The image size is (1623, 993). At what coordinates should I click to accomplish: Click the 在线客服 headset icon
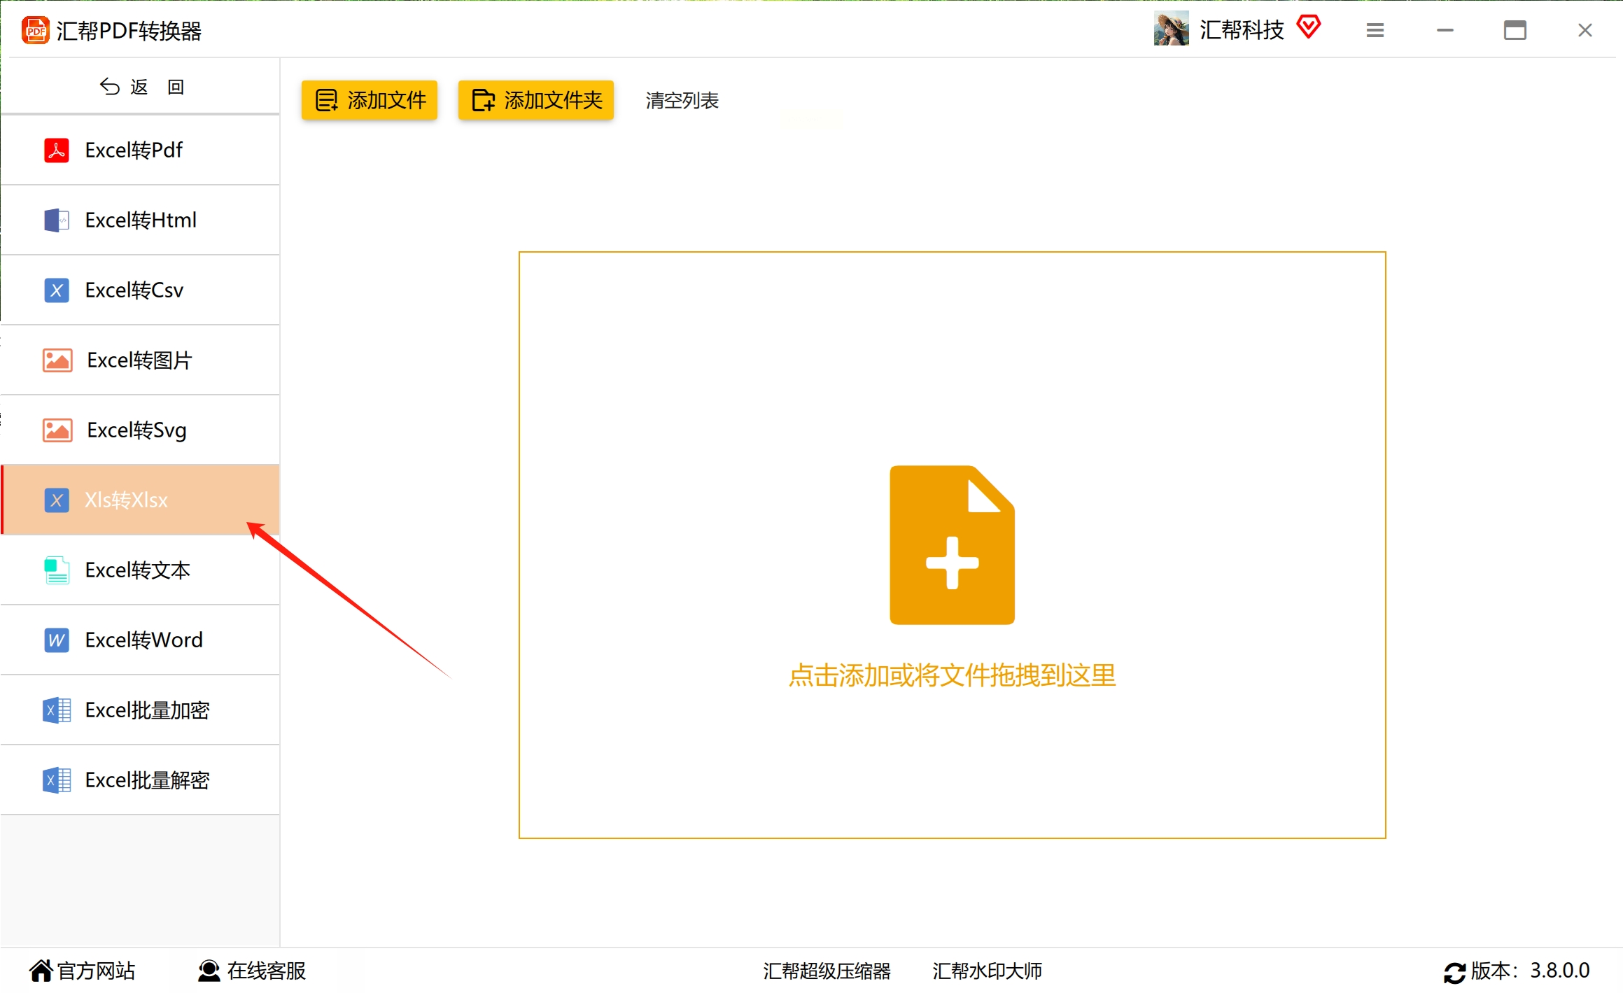click(x=209, y=971)
